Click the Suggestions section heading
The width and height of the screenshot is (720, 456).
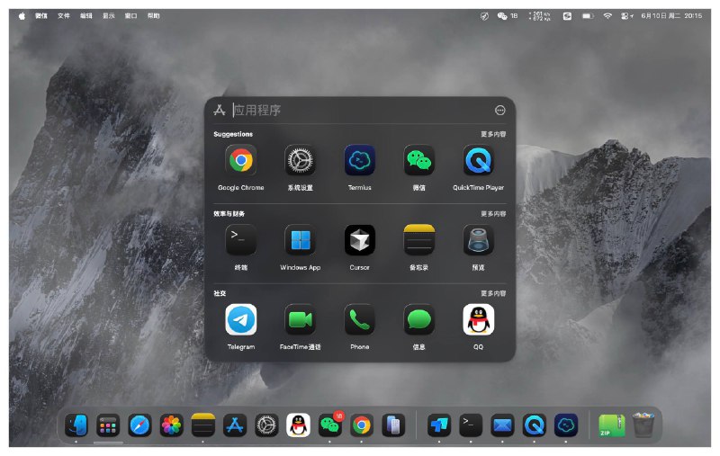coord(233,134)
